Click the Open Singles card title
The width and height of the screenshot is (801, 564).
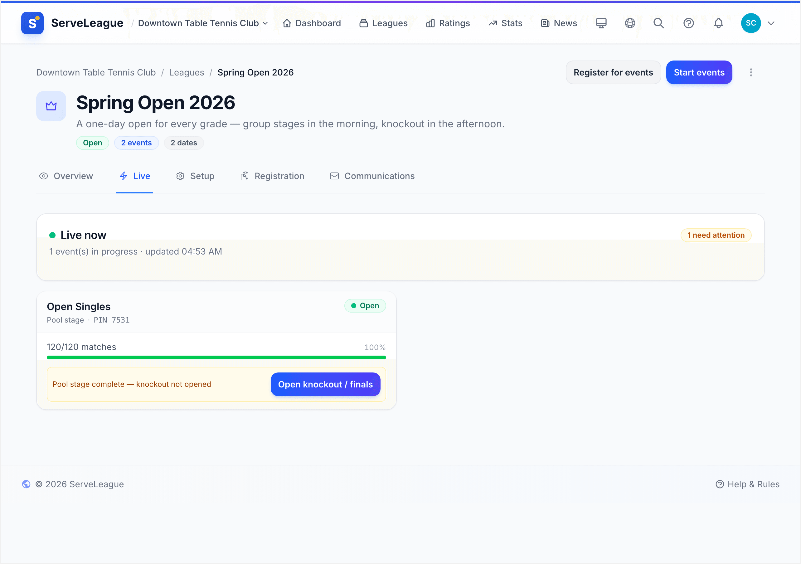click(79, 306)
